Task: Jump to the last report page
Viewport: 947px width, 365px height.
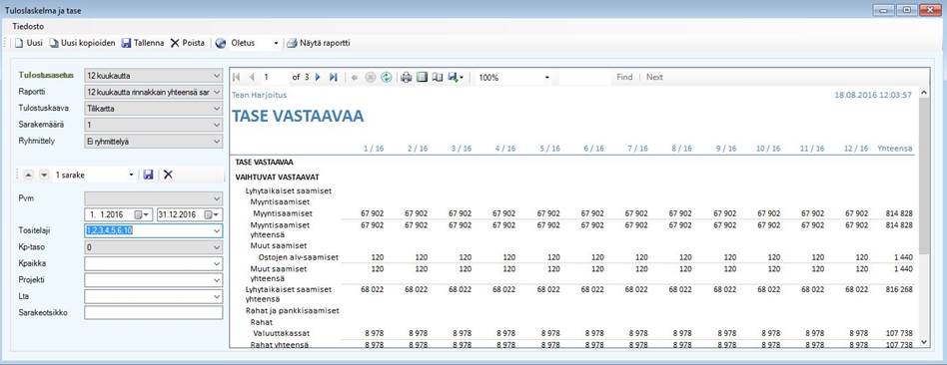Action: (x=333, y=77)
